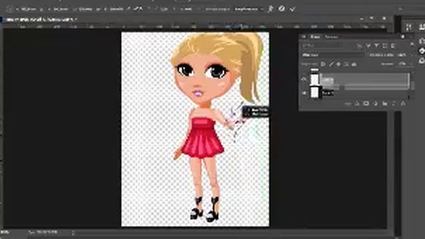
Task: Open the top icon in right dock column
Action: tap(422, 41)
